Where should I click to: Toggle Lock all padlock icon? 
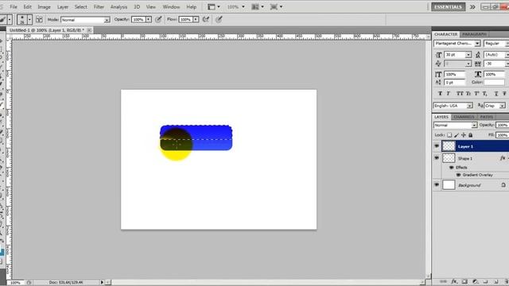(x=471, y=135)
